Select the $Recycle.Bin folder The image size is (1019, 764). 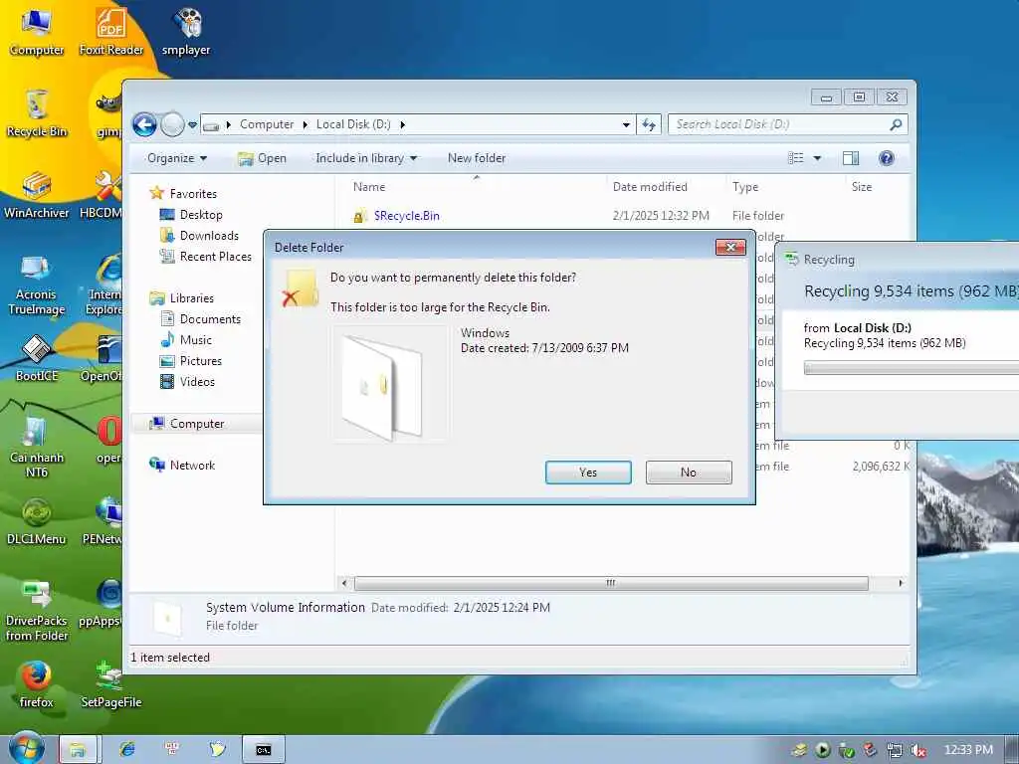click(406, 216)
